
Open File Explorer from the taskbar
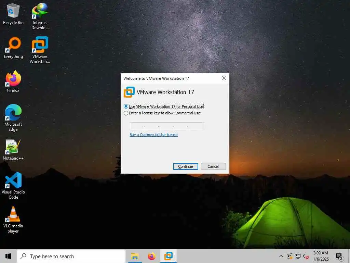tap(135, 256)
